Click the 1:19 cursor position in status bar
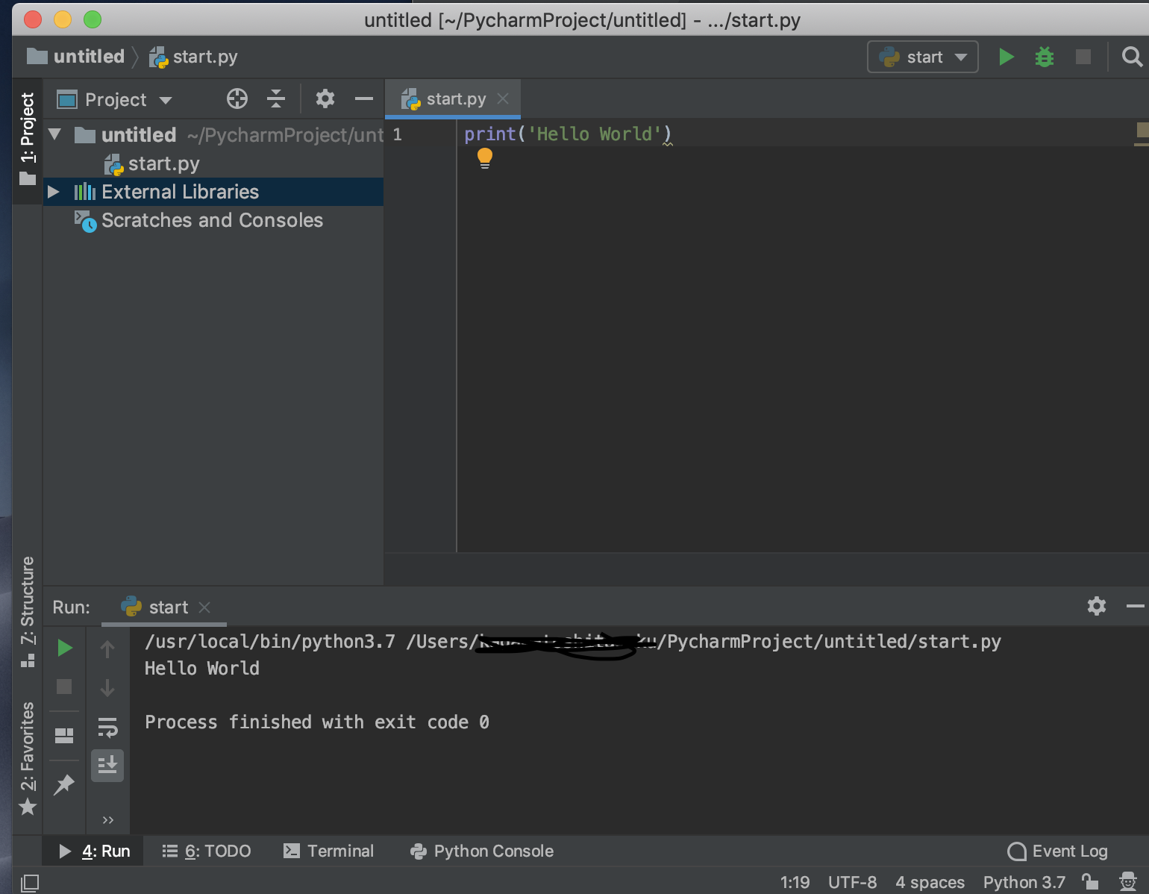 click(x=795, y=882)
